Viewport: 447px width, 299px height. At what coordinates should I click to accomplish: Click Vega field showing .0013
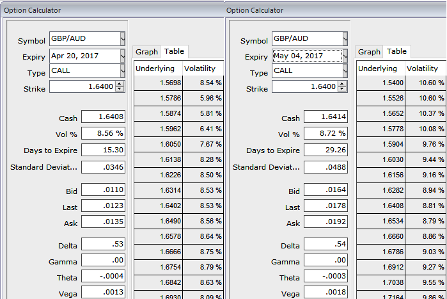pyautogui.click(x=103, y=292)
